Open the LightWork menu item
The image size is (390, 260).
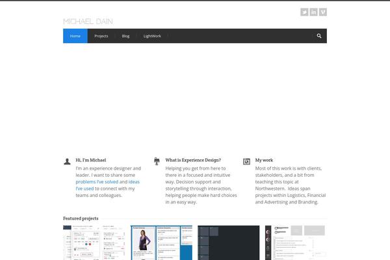(152, 36)
